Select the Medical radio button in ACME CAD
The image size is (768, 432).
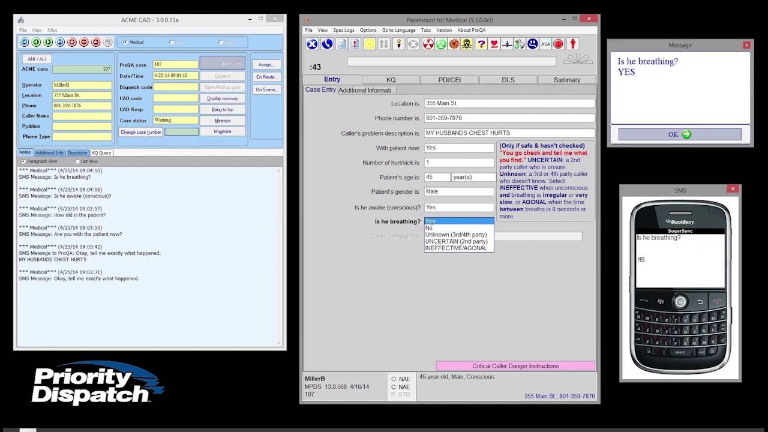(x=125, y=42)
